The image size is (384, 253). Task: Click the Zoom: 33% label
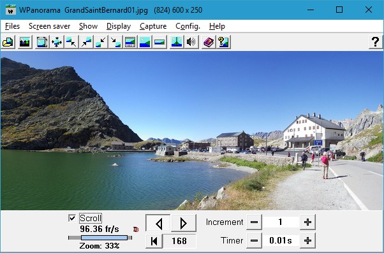click(99, 245)
